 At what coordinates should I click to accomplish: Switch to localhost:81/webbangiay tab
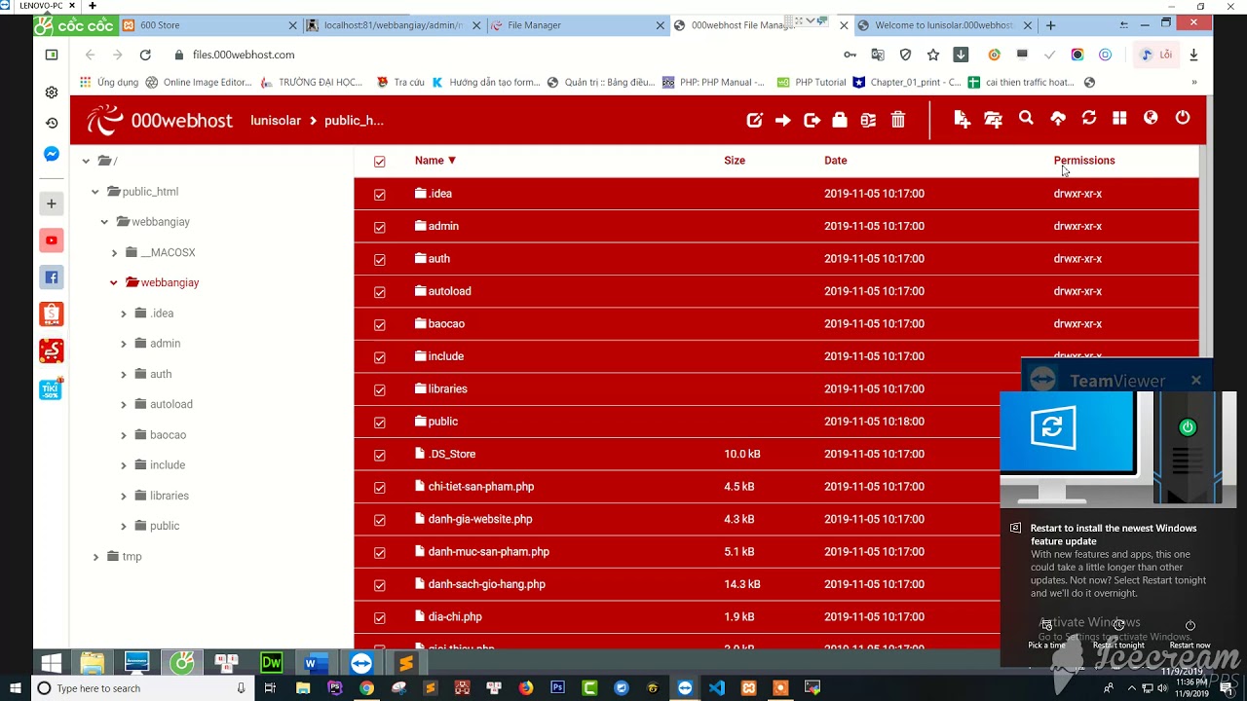(392, 25)
